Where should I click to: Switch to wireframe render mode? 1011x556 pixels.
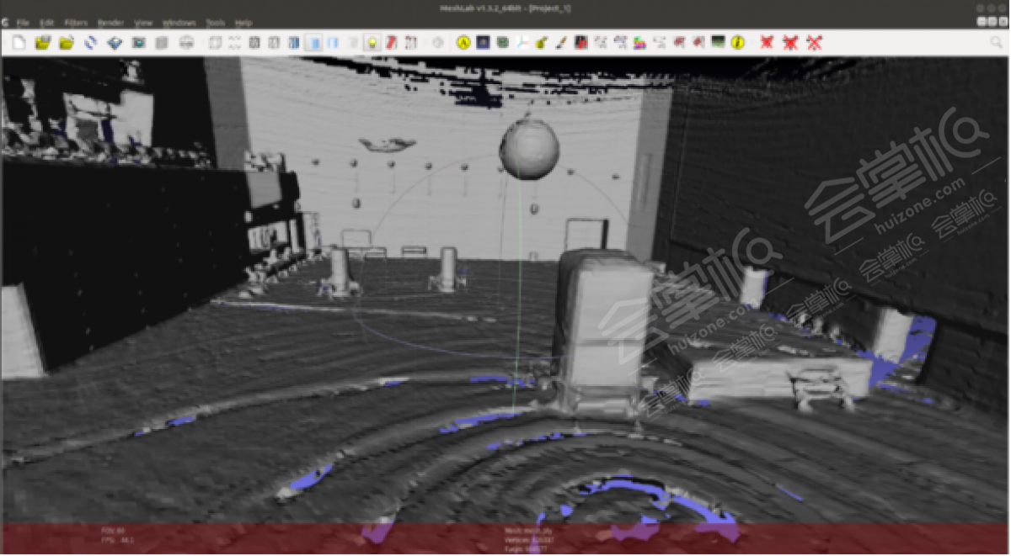[254, 42]
